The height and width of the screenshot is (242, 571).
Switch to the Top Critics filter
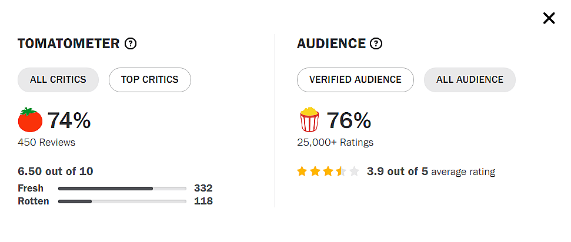pos(150,80)
